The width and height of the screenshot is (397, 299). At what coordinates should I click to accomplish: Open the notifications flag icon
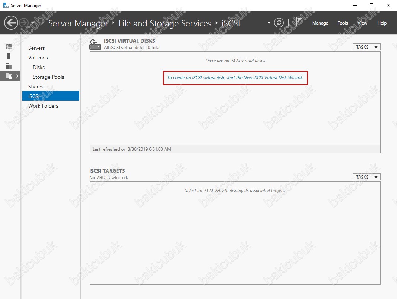[299, 22]
